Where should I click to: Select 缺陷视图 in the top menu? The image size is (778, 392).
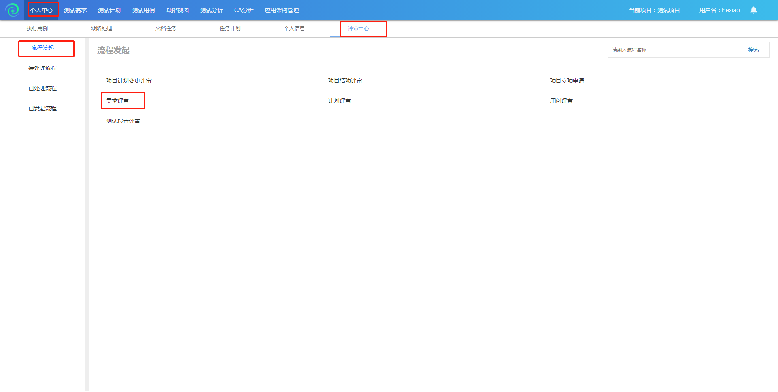point(177,10)
